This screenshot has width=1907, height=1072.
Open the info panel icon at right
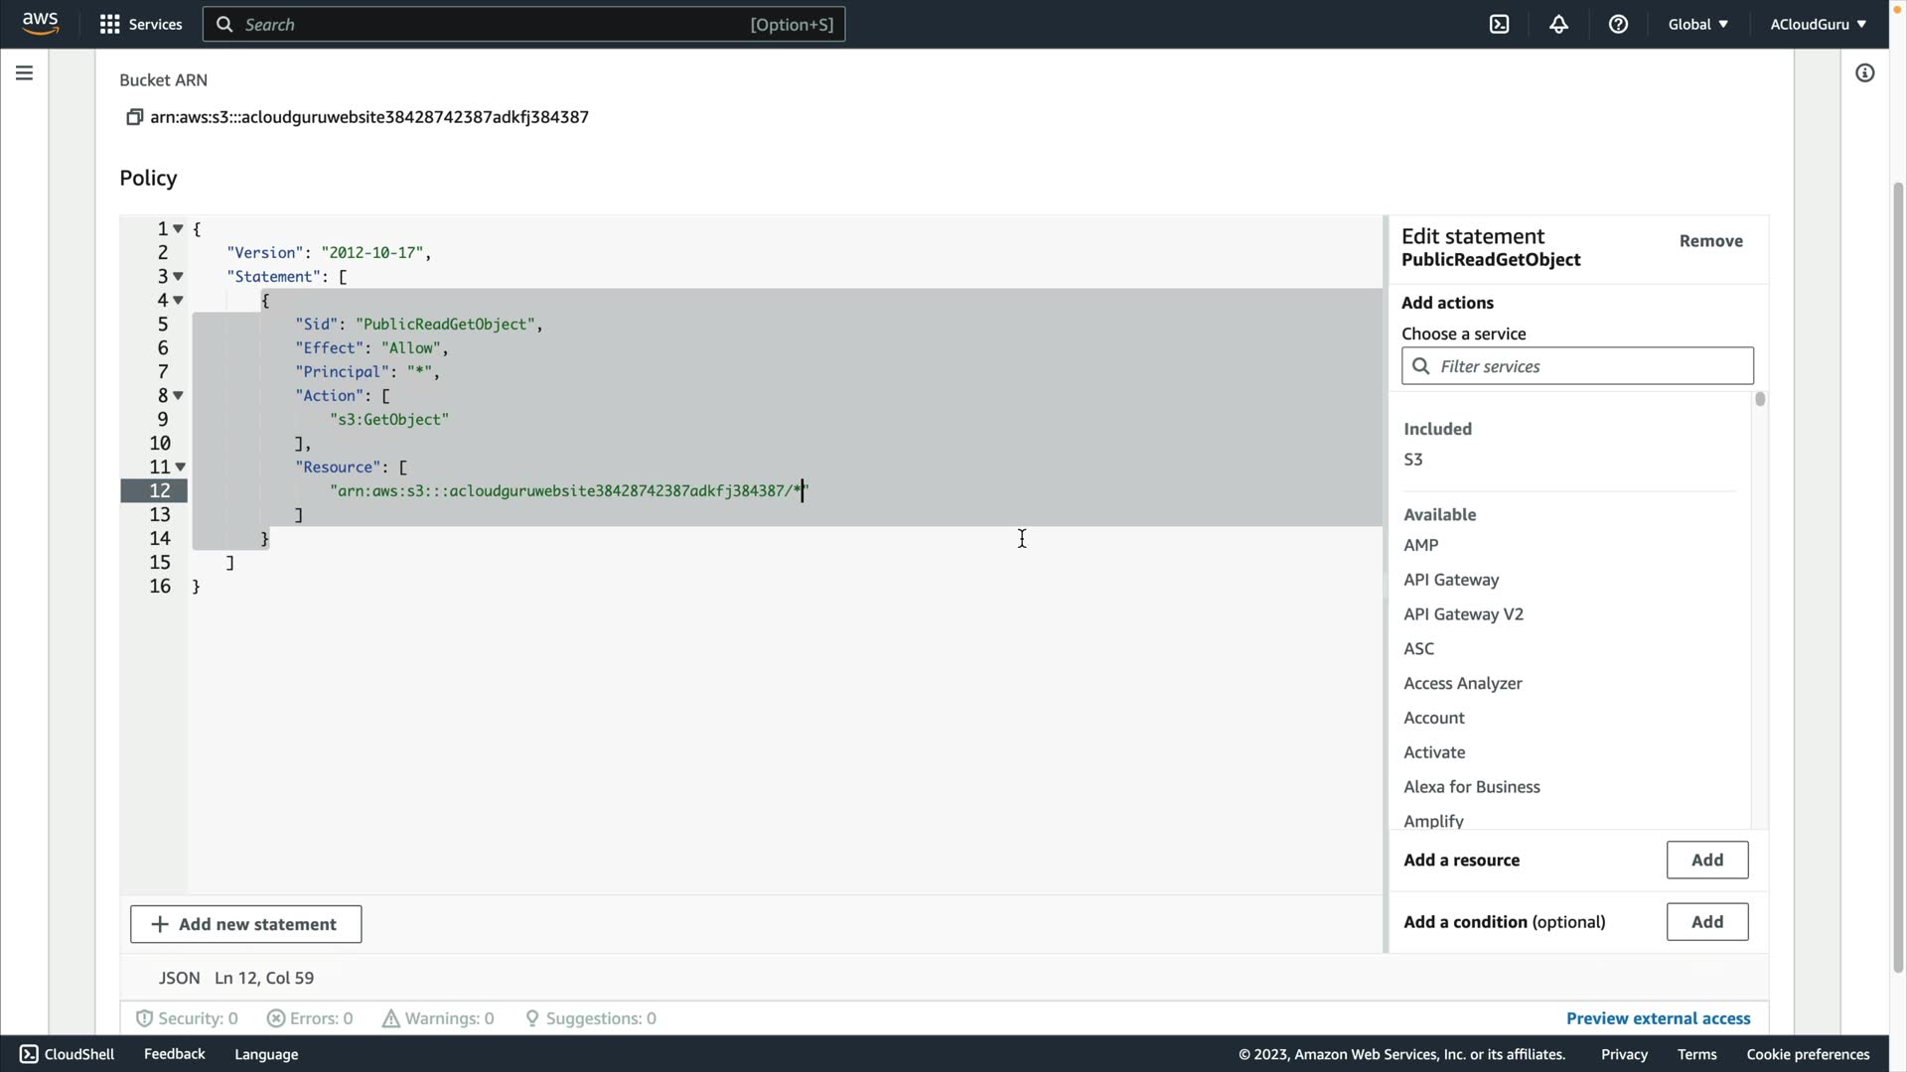coord(1864,72)
